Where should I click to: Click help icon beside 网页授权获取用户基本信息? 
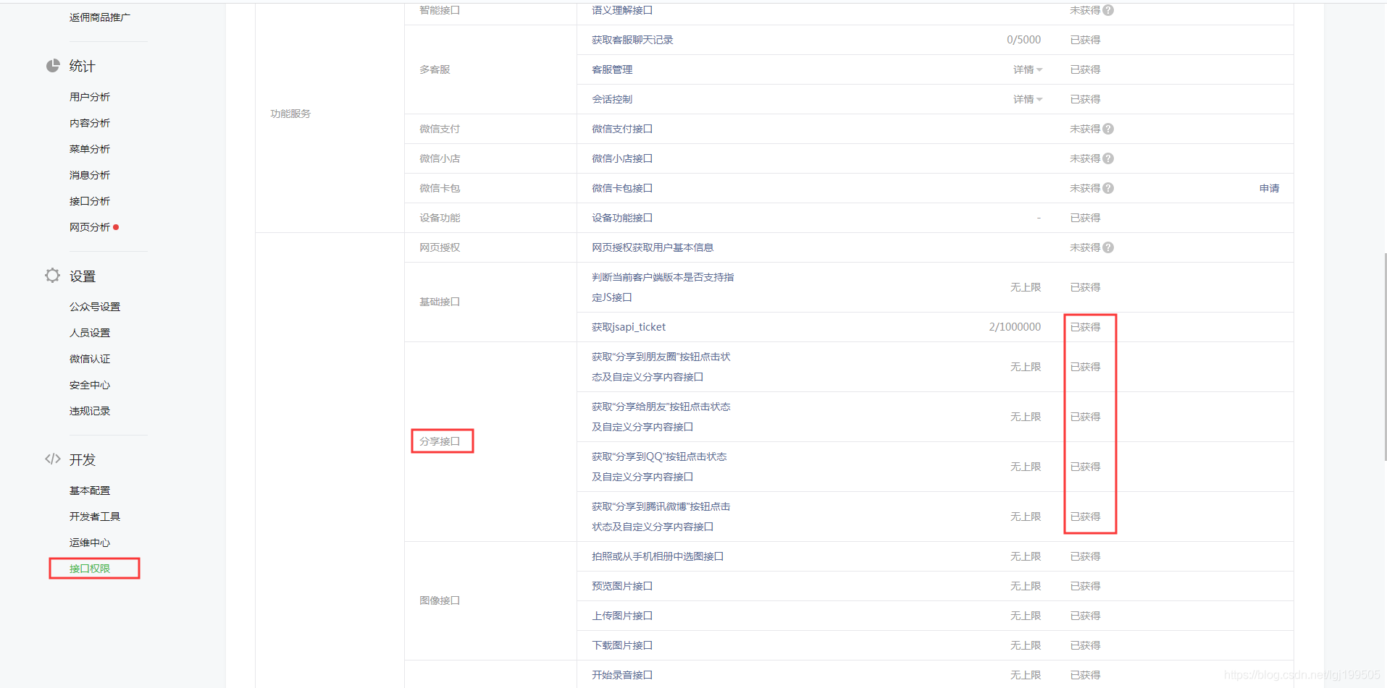pyautogui.click(x=1110, y=247)
